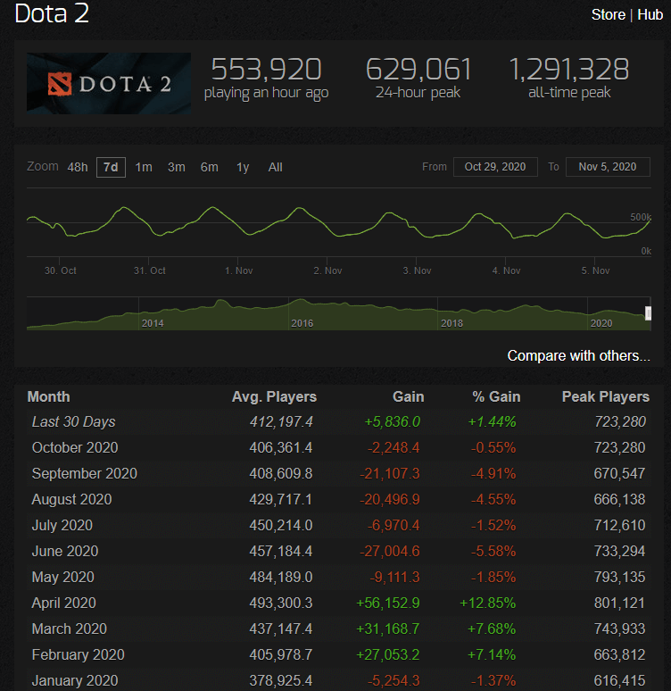Click the Peak Players column header
Image resolution: width=671 pixels, height=691 pixels.
point(605,396)
